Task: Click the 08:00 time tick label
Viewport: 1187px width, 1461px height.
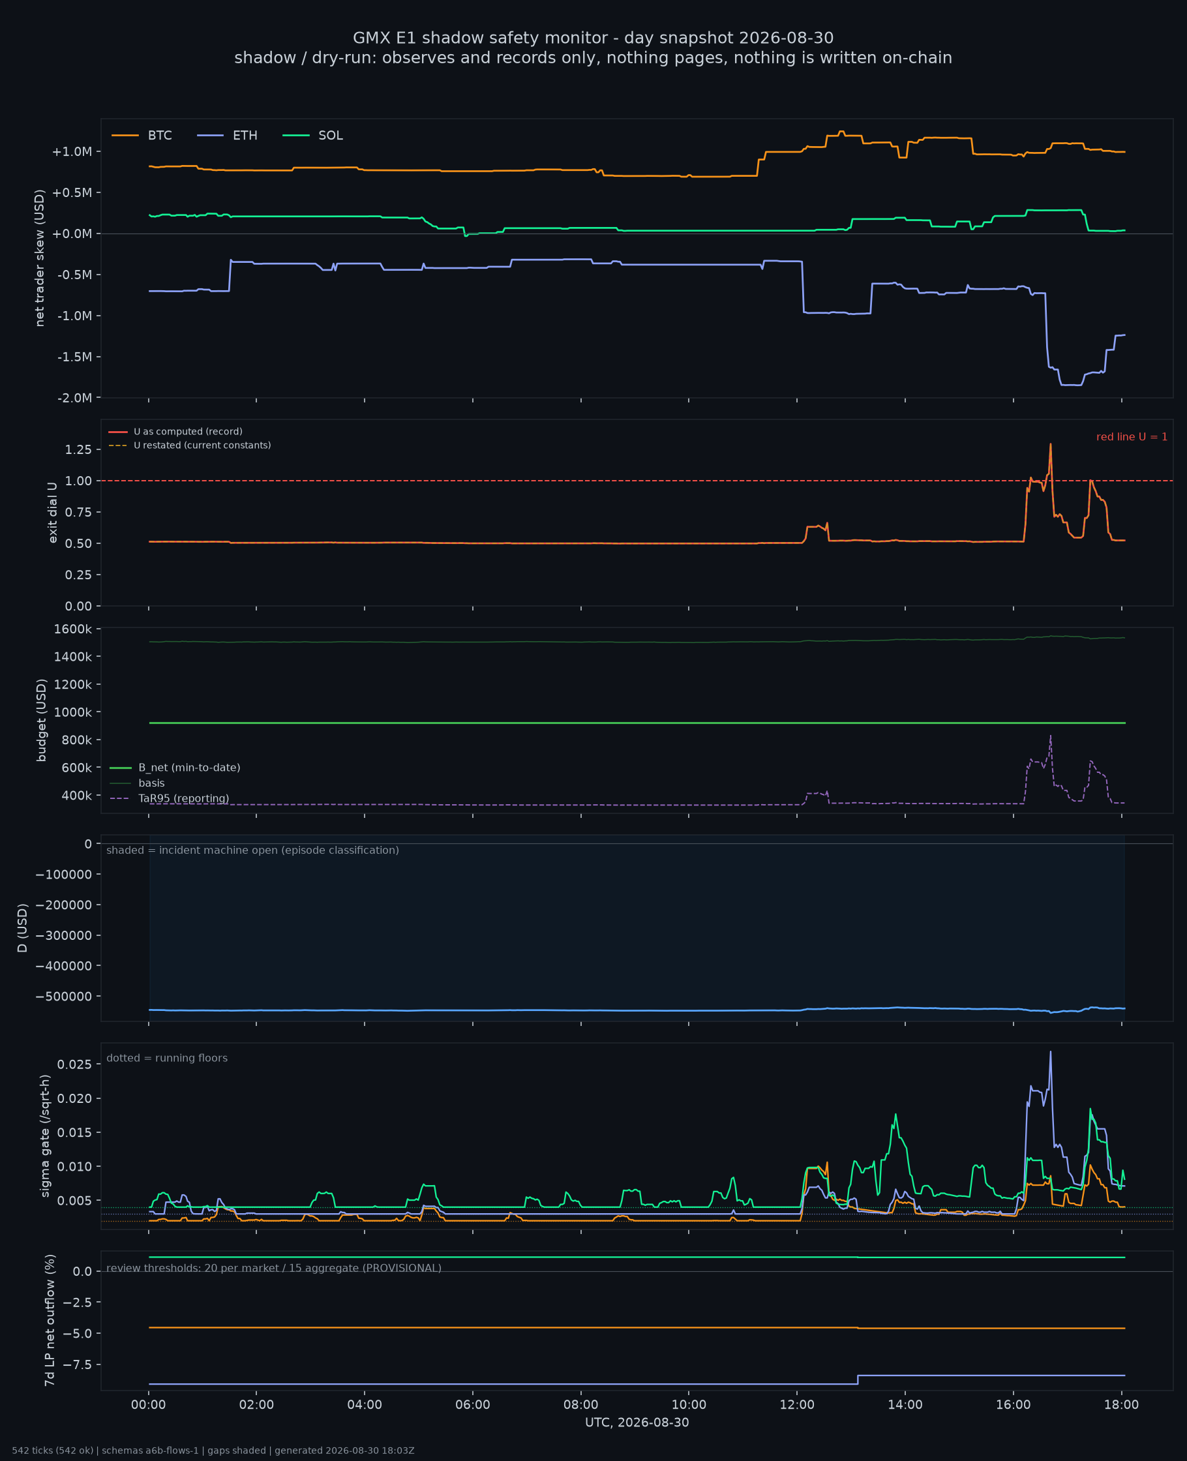Action: (580, 1405)
